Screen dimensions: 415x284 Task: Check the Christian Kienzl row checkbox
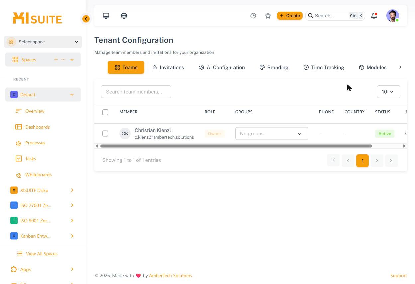[105, 134]
